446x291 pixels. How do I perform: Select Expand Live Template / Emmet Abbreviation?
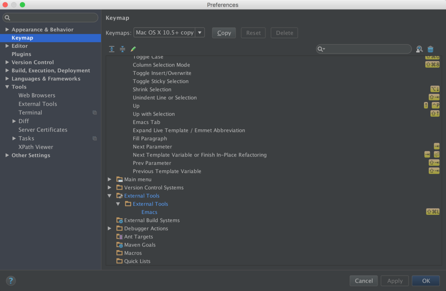click(189, 130)
